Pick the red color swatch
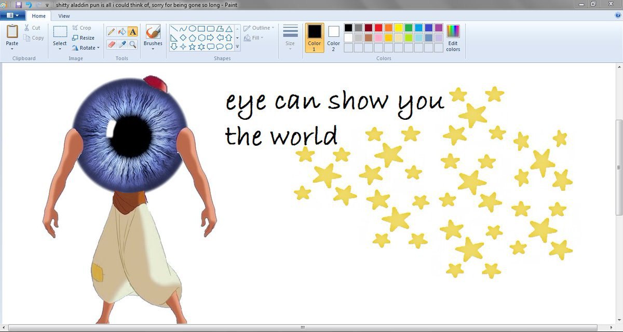 pos(378,28)
